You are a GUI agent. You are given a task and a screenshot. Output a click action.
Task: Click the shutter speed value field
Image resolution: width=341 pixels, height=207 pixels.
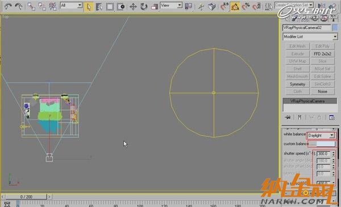323,154
